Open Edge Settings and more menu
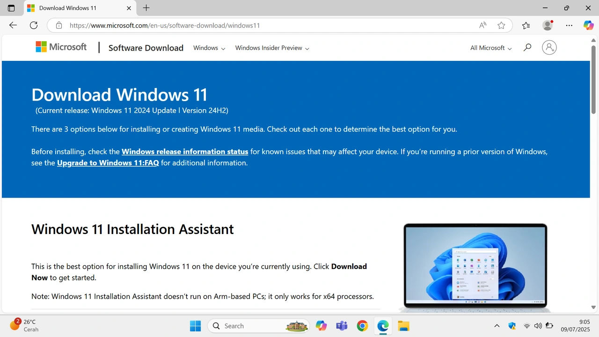The image size is (599, 337). point(569,25)
